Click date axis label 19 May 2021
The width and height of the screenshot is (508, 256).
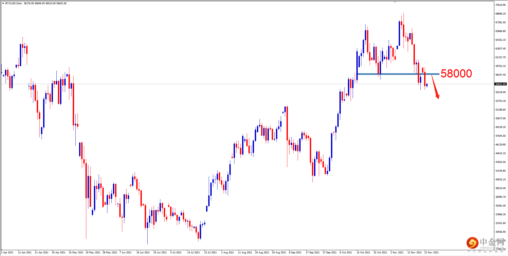point(93,253)
